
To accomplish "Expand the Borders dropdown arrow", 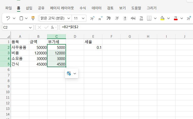I will pos(155,18).
